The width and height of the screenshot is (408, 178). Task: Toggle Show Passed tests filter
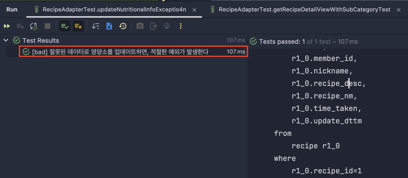[x=65, y=26]
